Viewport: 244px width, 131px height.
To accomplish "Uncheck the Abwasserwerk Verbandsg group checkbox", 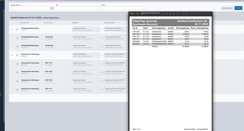I will pos(17,55).
